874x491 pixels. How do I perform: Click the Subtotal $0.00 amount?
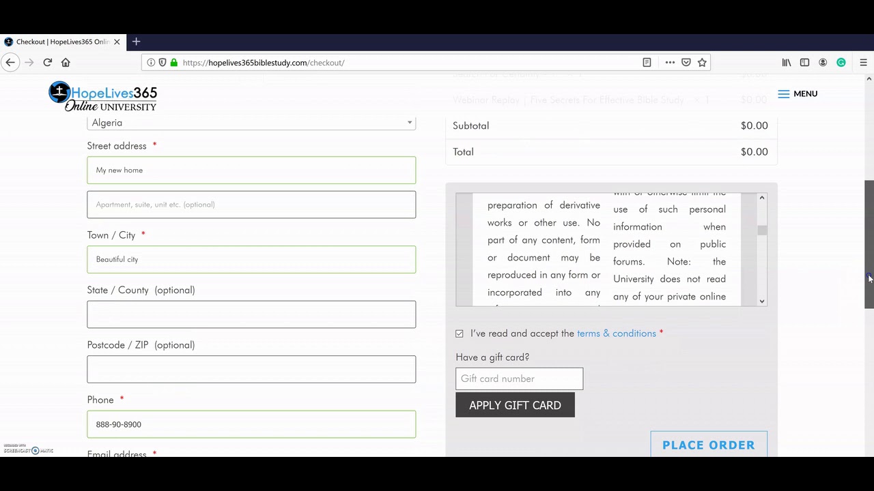coord(755,125)
